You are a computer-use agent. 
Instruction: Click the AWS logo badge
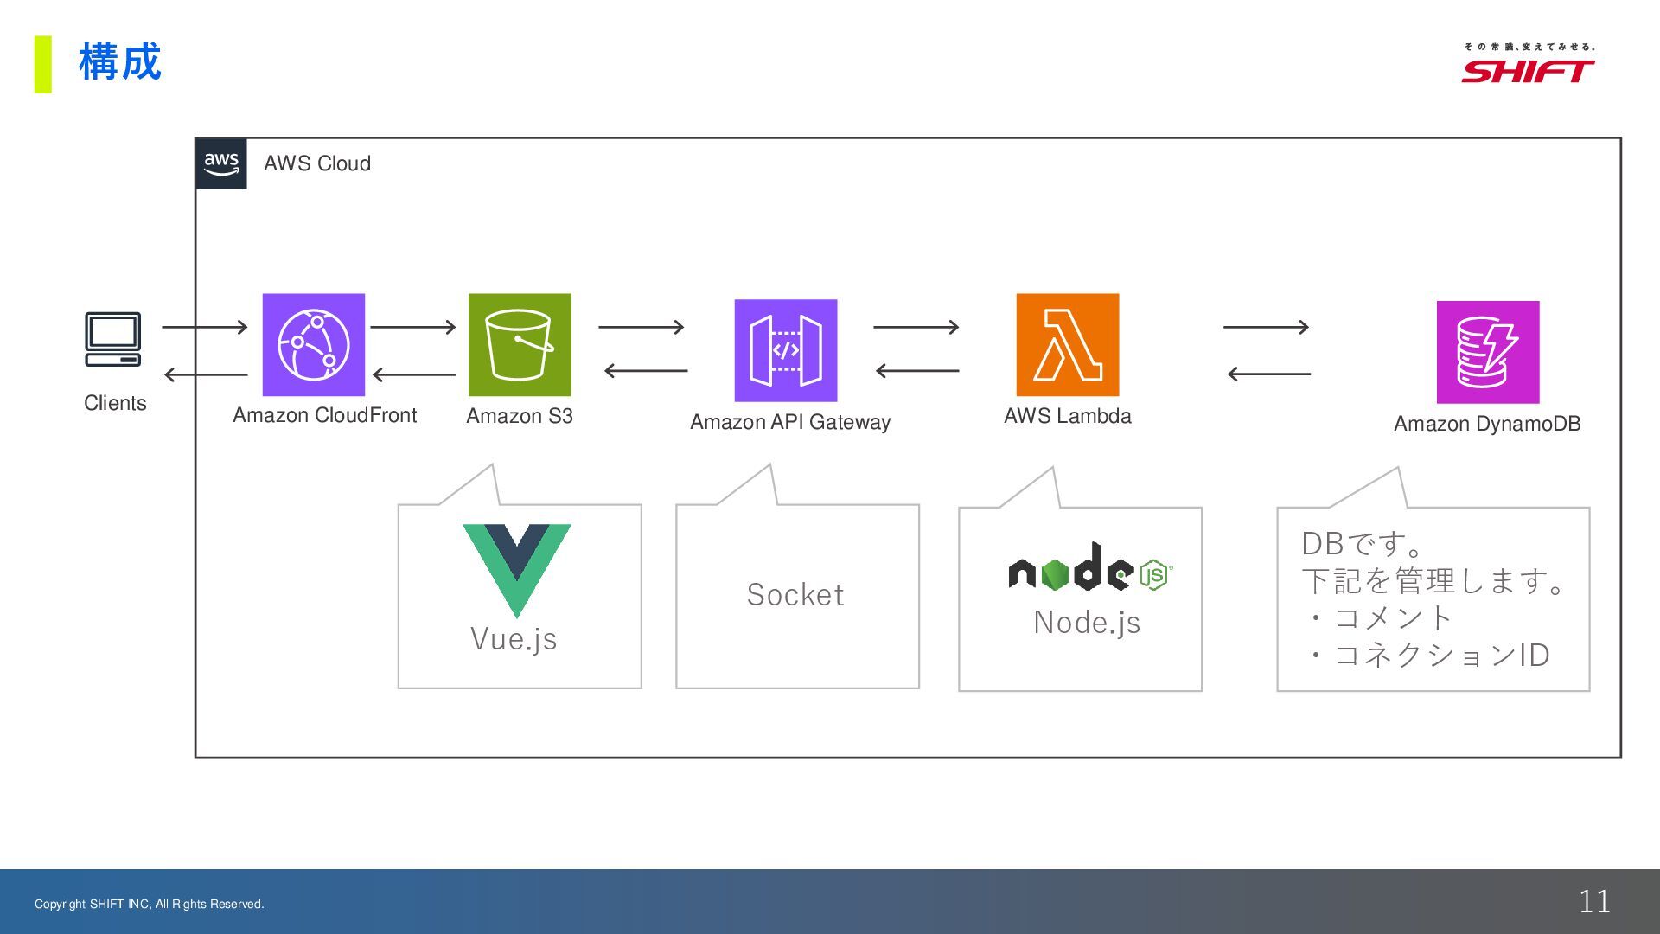(221, 163)
